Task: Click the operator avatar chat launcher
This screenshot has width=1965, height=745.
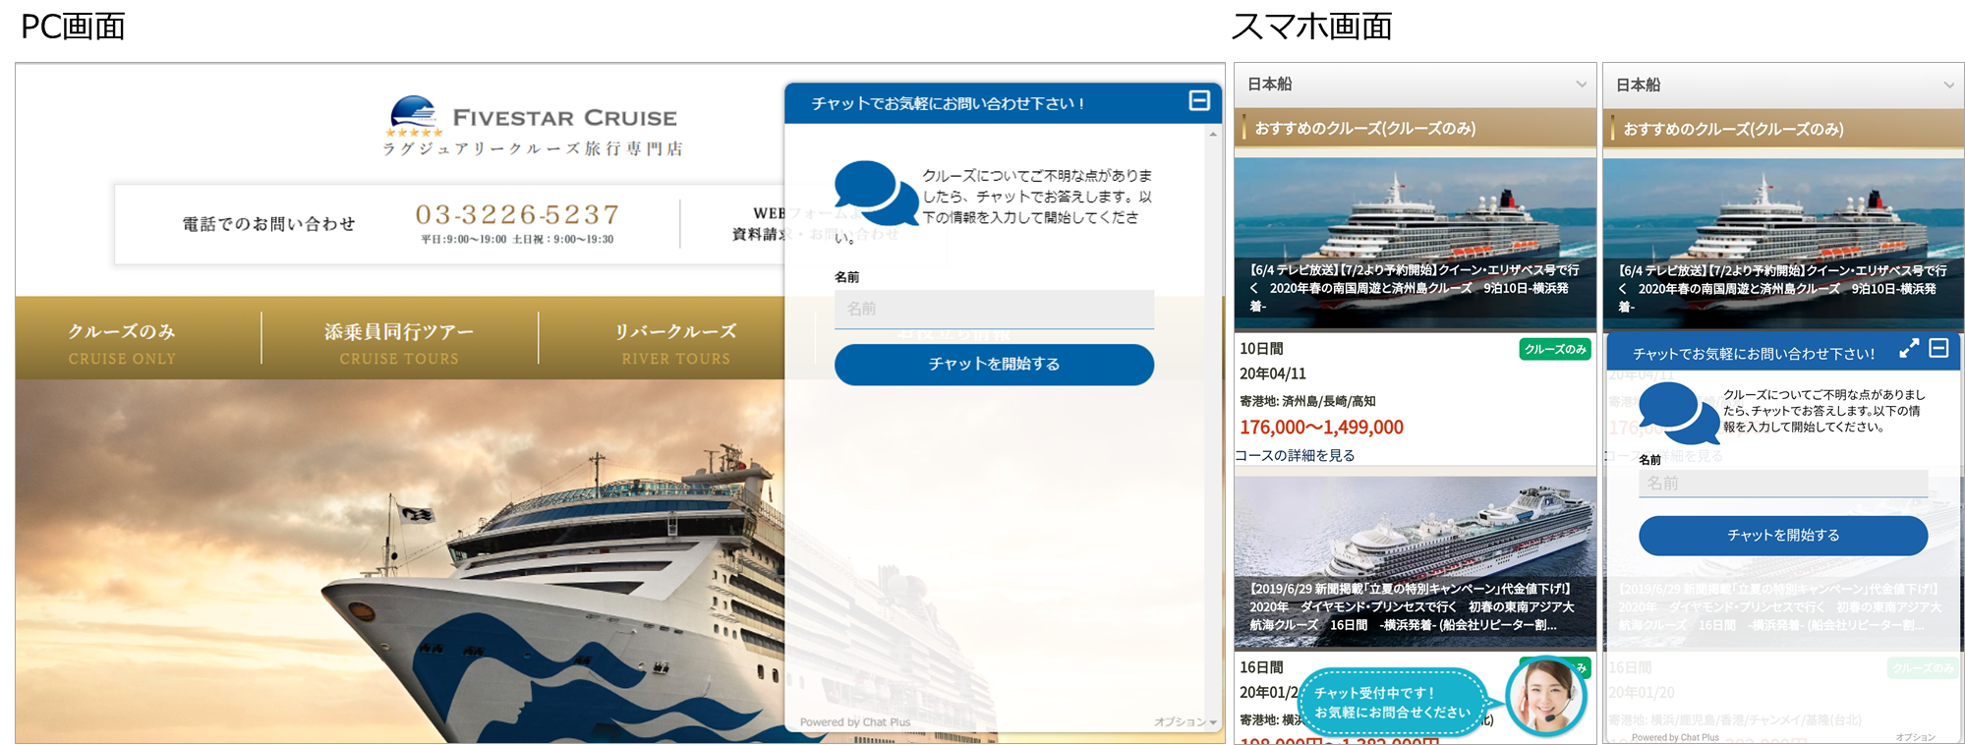Action: tap(1546, 697)
